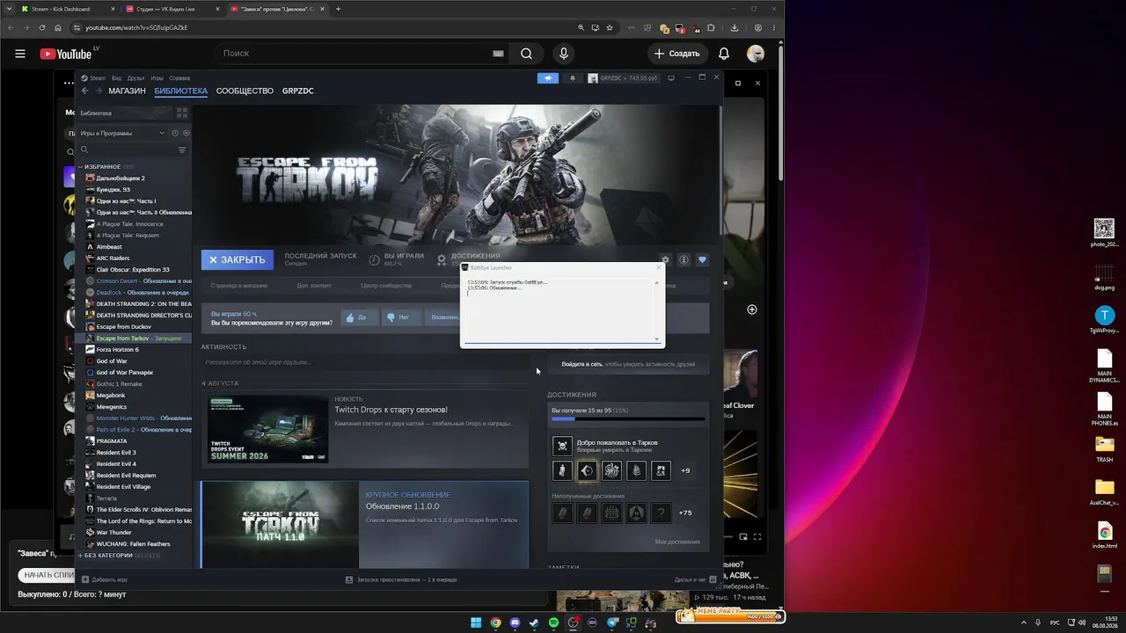Open Steam from the taskbar
The height and width of the screenshot is (633, 1126).
click(x=534, y=622)
